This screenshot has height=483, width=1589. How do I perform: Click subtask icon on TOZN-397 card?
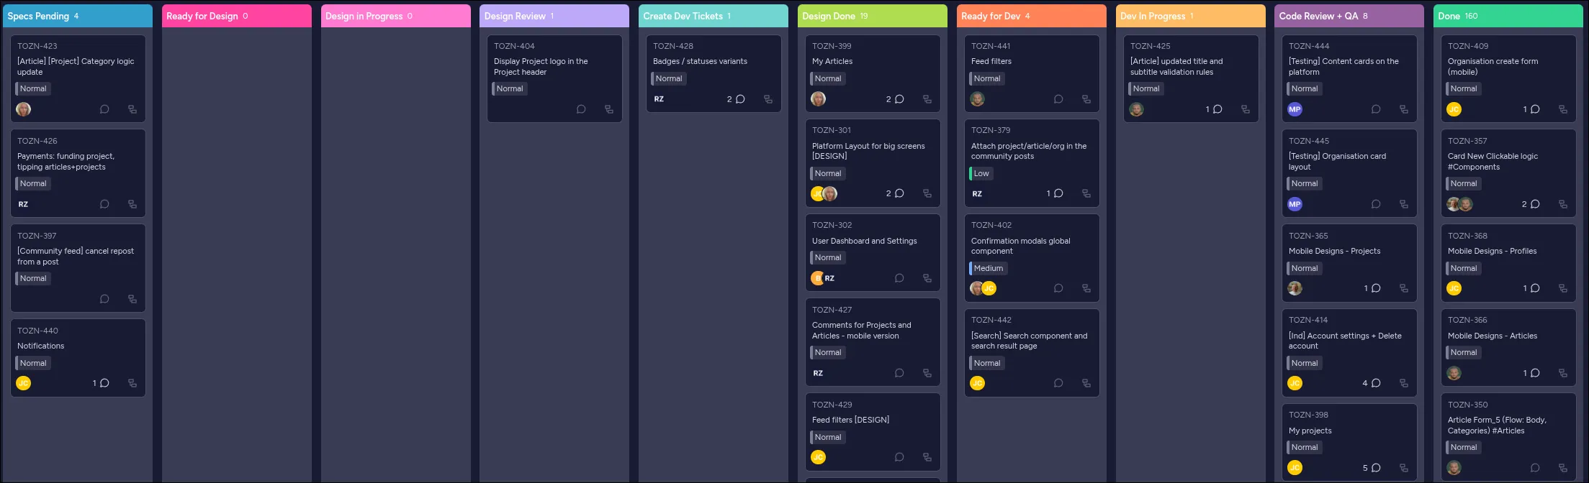(132, 299)
